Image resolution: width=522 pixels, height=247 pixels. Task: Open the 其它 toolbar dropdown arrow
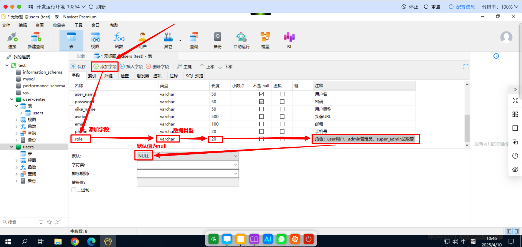click(x=180, y=40)
